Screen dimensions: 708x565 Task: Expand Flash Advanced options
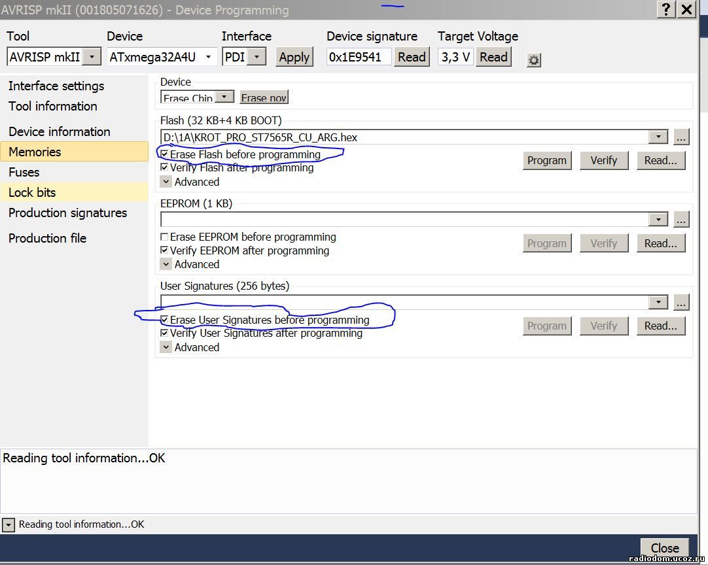(x=166, y=182)
